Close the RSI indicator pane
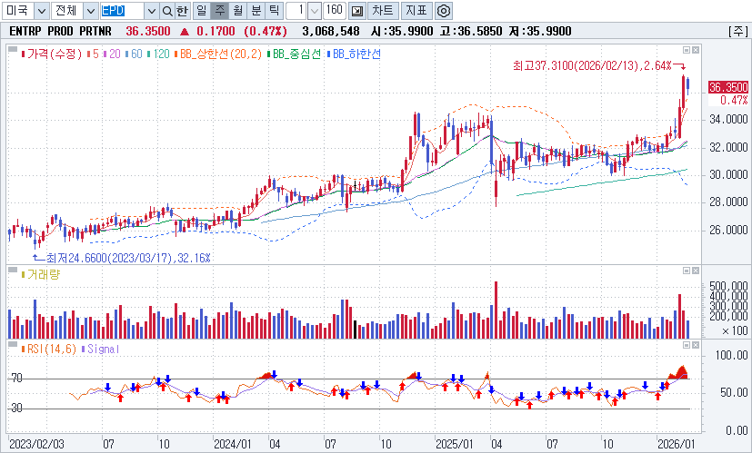Viewport: 752px width, 453px height. click(x=696, y=347)
